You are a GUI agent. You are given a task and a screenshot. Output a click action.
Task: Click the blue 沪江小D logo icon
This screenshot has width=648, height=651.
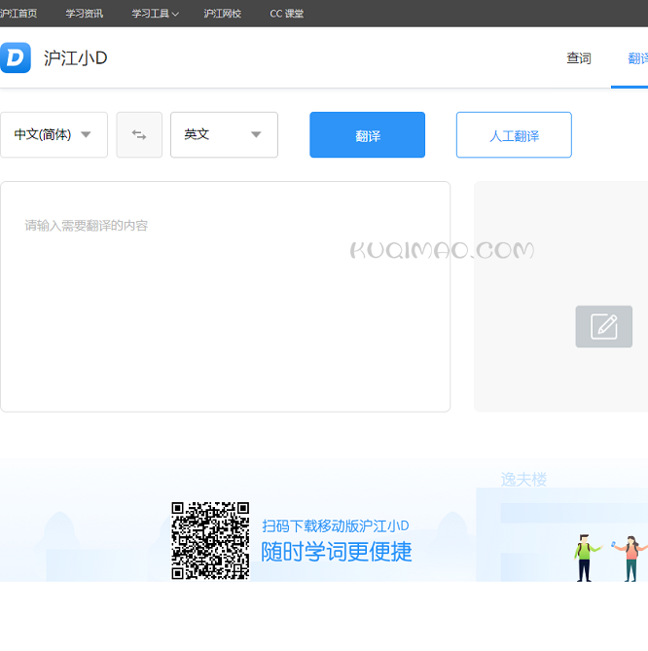[x=16, y=57]
